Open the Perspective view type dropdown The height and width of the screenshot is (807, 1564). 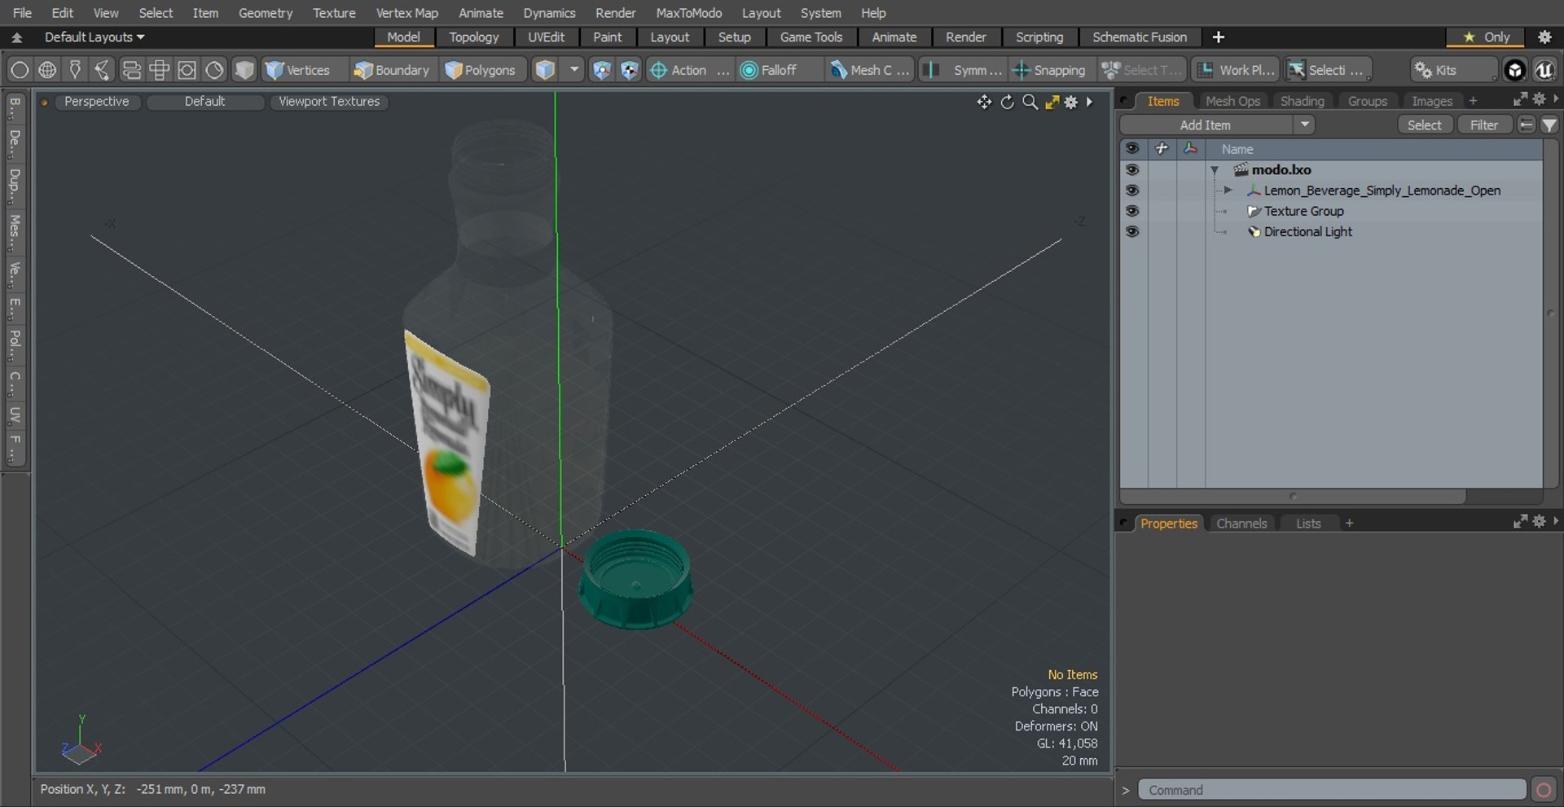tap(97, 102)
